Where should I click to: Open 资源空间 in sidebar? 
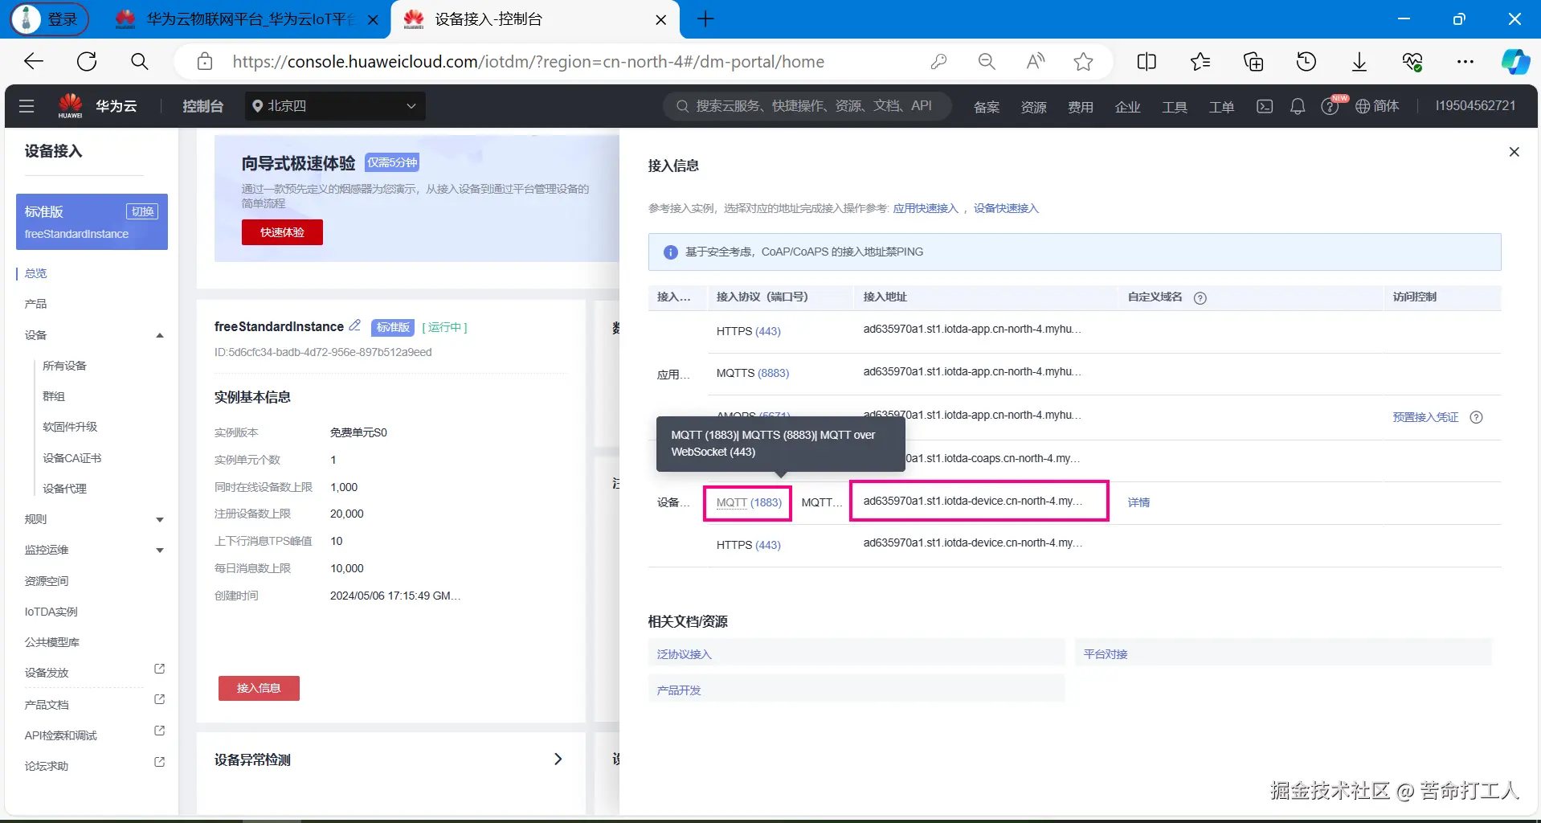click(47, 581)
